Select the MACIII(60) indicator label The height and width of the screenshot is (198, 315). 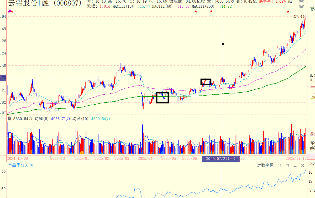(x=163, y=6)
